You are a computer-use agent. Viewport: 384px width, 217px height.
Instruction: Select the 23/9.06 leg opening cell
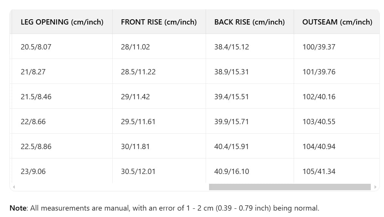(33, 172)
